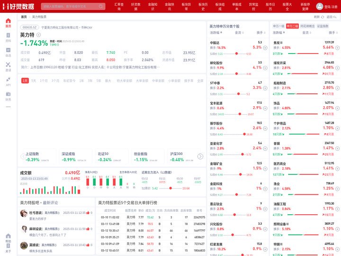Image resolution: width=341 pixels, height=256 pixels.
Task: Switch to 申万二级 tab
Action: tap(292, 26)
